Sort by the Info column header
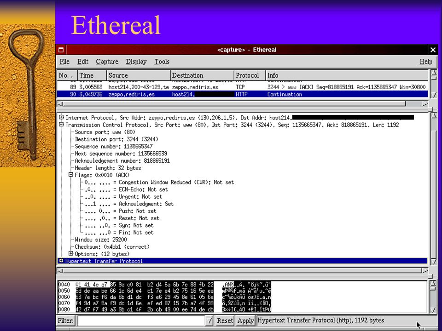Screen dimensions: 442x331 tap(347, 75)
